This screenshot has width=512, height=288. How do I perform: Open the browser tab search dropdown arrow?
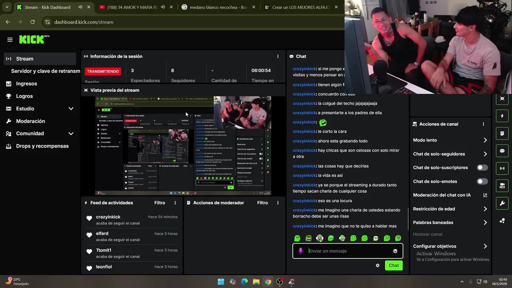click(x=7, y=7)
